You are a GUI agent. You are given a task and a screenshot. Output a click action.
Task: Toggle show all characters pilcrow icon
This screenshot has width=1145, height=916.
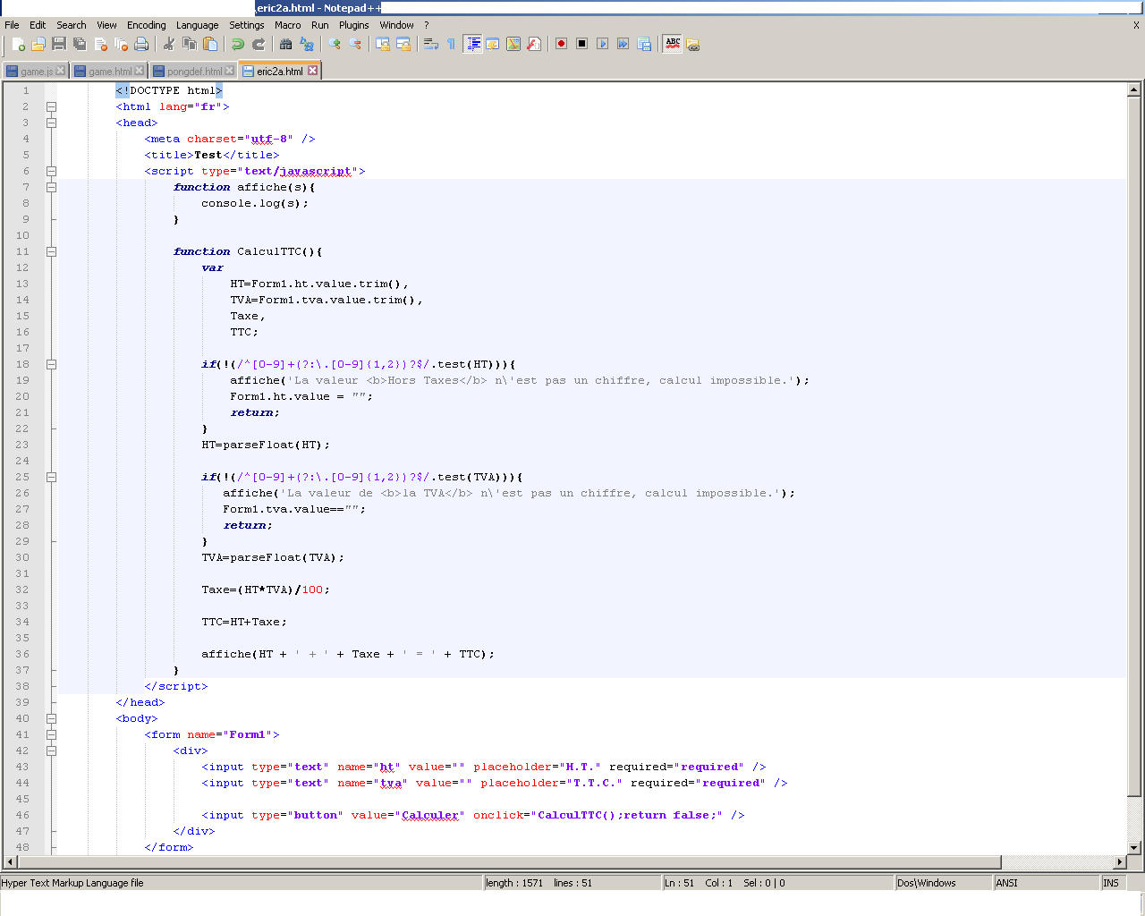(x=451, y=44)
